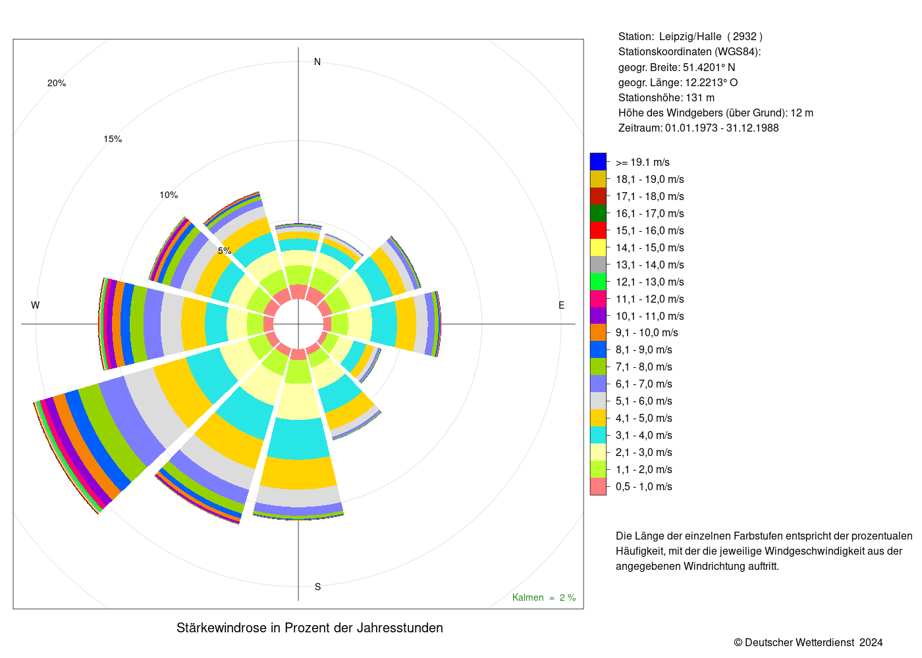Select the cyan 3,1 - 4,0 m/s swatch

pyautogui.click(x=598, y=435)
